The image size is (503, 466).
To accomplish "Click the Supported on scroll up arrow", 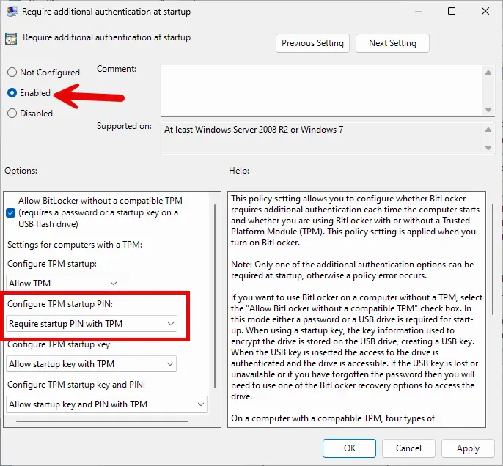I will (x=488, y=130).
